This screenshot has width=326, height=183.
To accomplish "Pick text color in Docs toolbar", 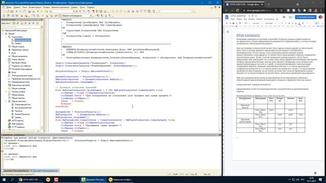I will [x=299, y=23].
